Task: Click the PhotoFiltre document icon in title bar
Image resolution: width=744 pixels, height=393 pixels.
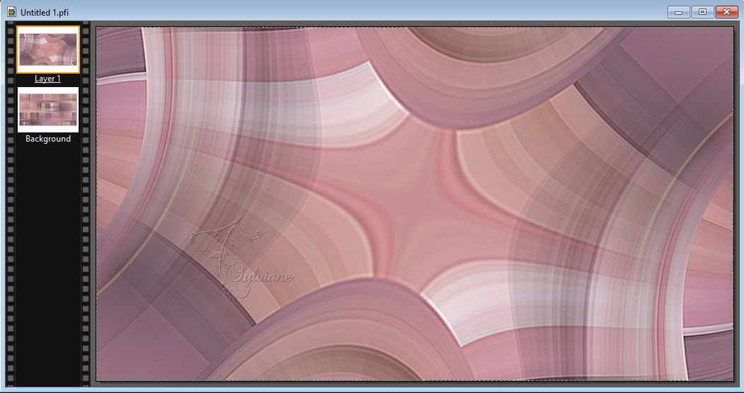Action: (x=12, y=12)
